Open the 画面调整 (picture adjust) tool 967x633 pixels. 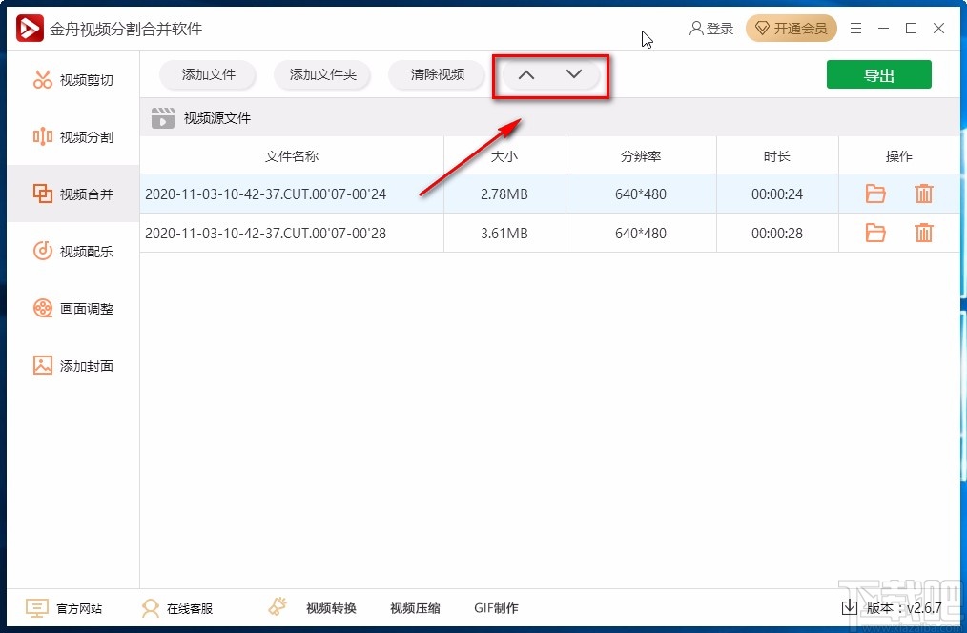click(x=72, y=308)
